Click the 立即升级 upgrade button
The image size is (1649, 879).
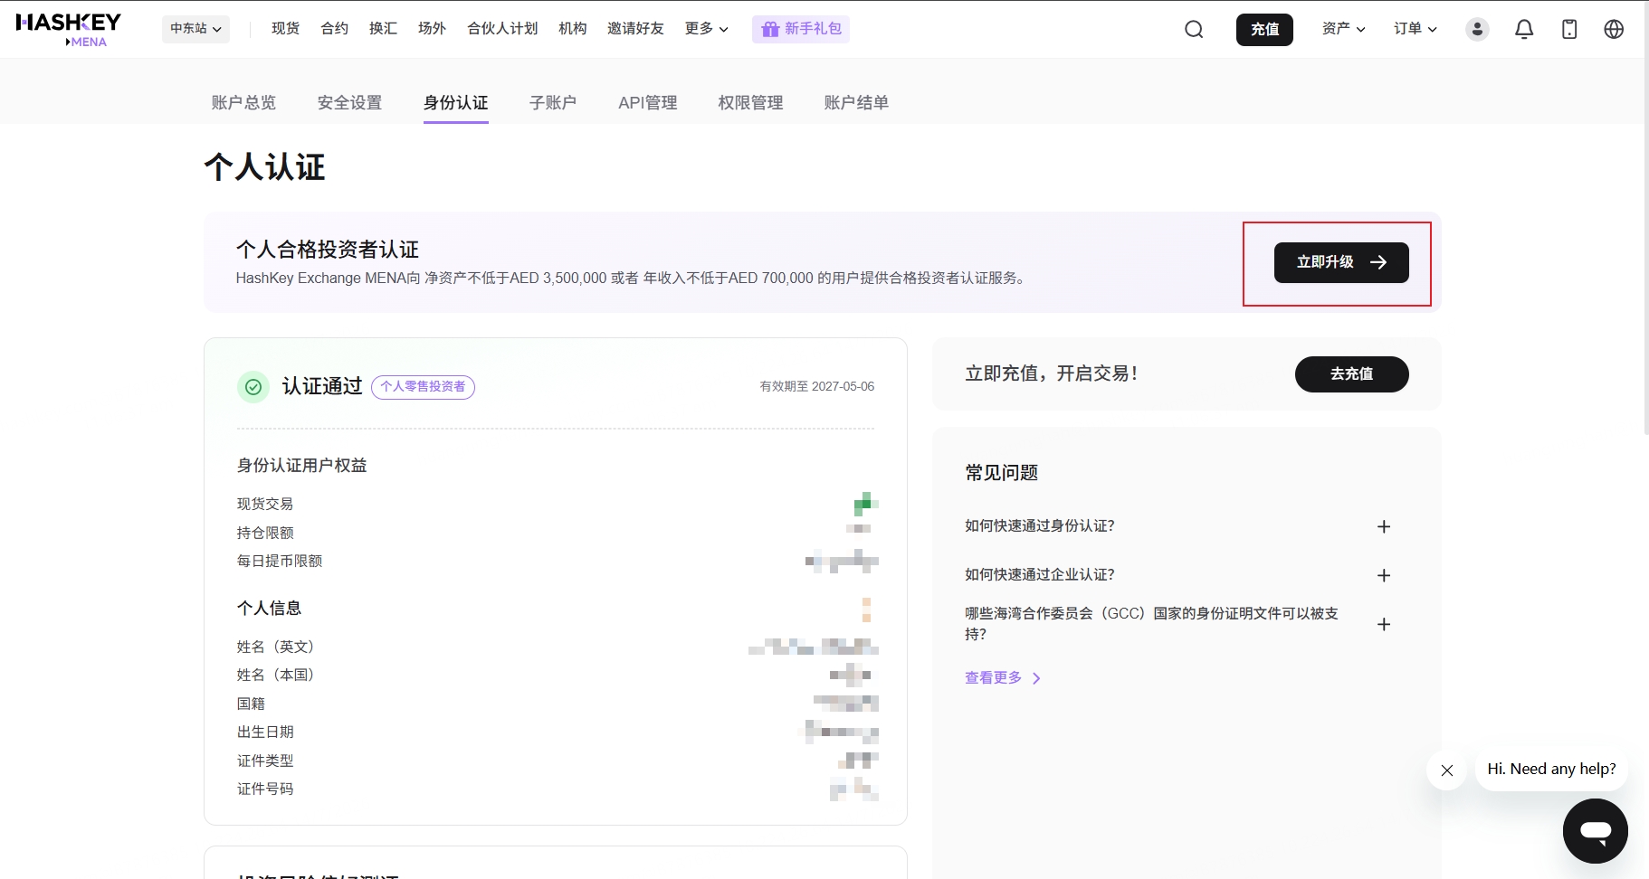1341,262
